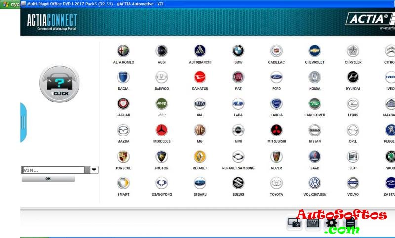Screen dimensions: 395x238
Task: Pick the Renault diamond logo
Action: [x=200, y=157]
